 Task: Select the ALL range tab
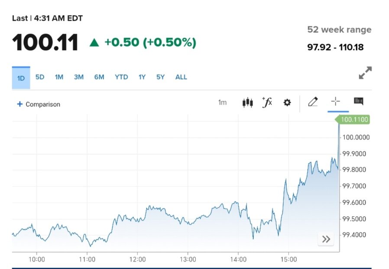tap(181, 77)
